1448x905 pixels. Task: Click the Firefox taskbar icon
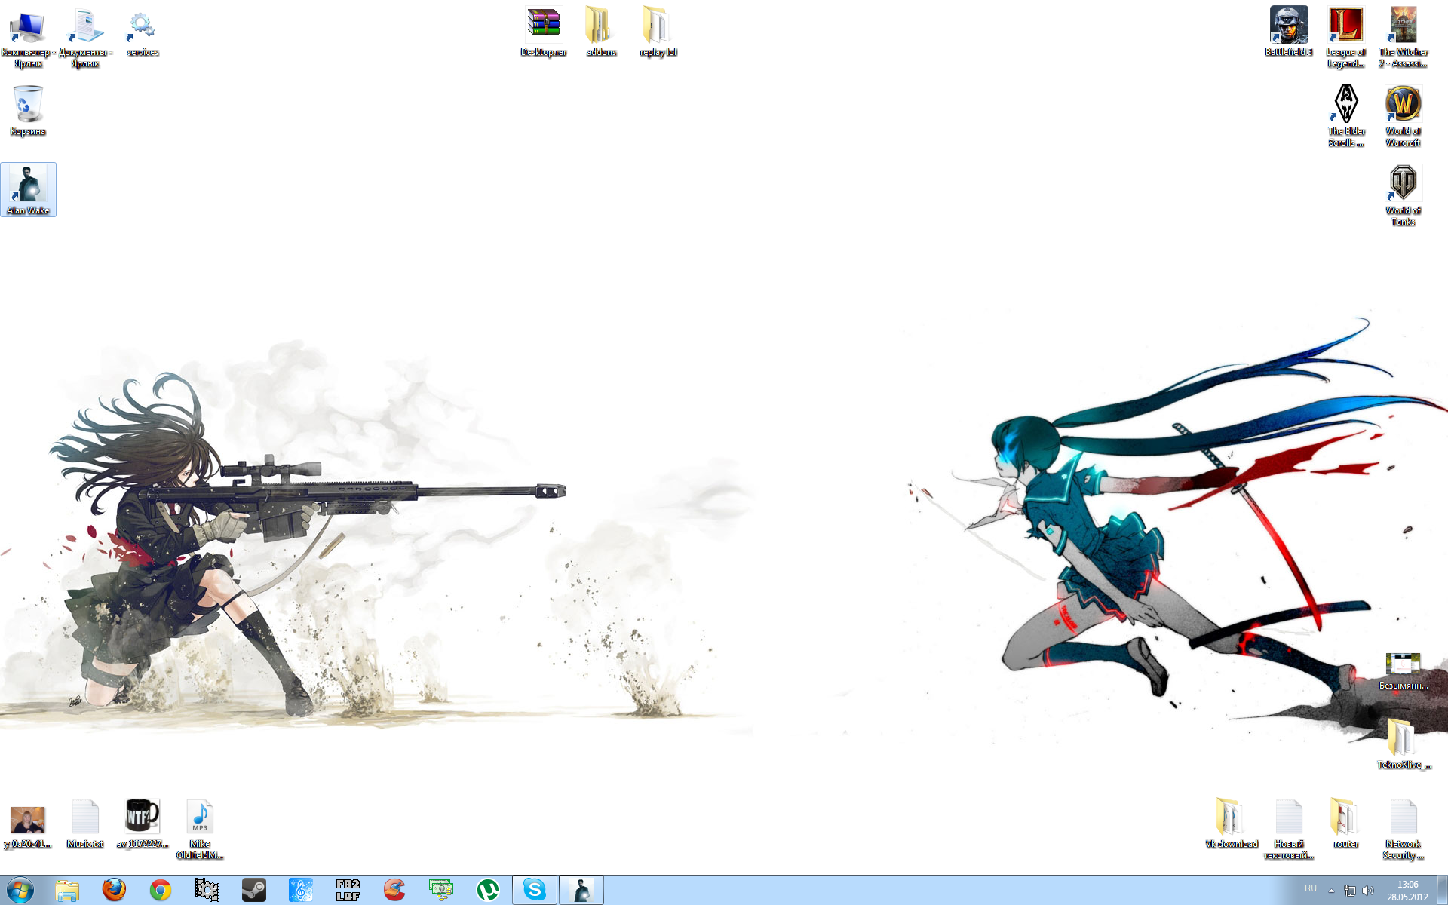(x=114, y=890)
